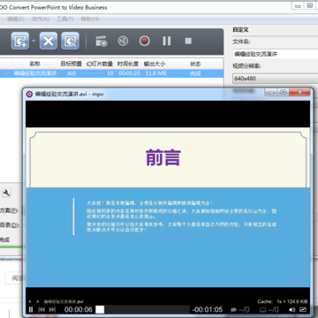Image resolution: width=318 pixels, height=318 pixels.
Task: Click the red record button
Action: pyautogui.click(x=145, y=41)
